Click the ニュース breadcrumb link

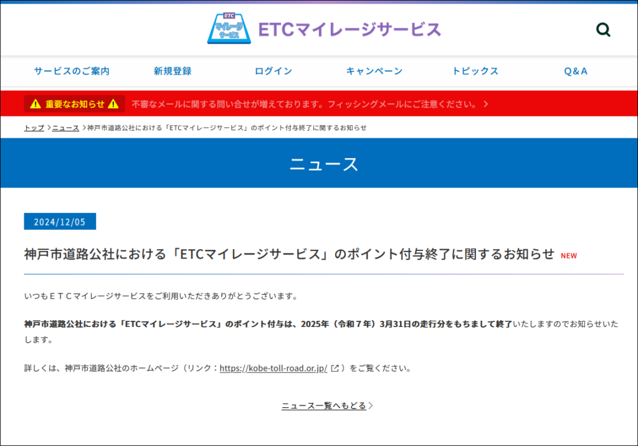point(65,128)
